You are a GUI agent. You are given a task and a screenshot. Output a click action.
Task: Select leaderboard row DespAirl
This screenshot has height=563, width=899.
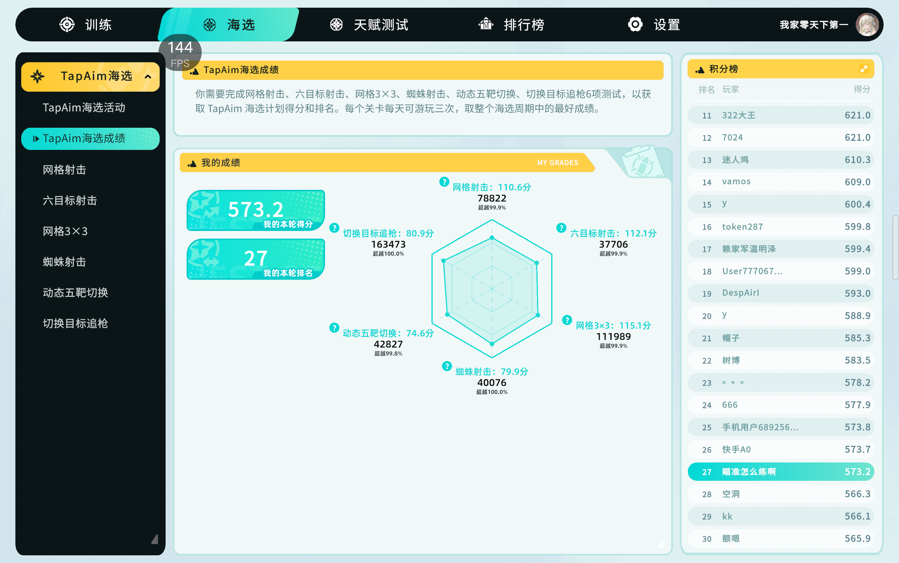[781, 293]
